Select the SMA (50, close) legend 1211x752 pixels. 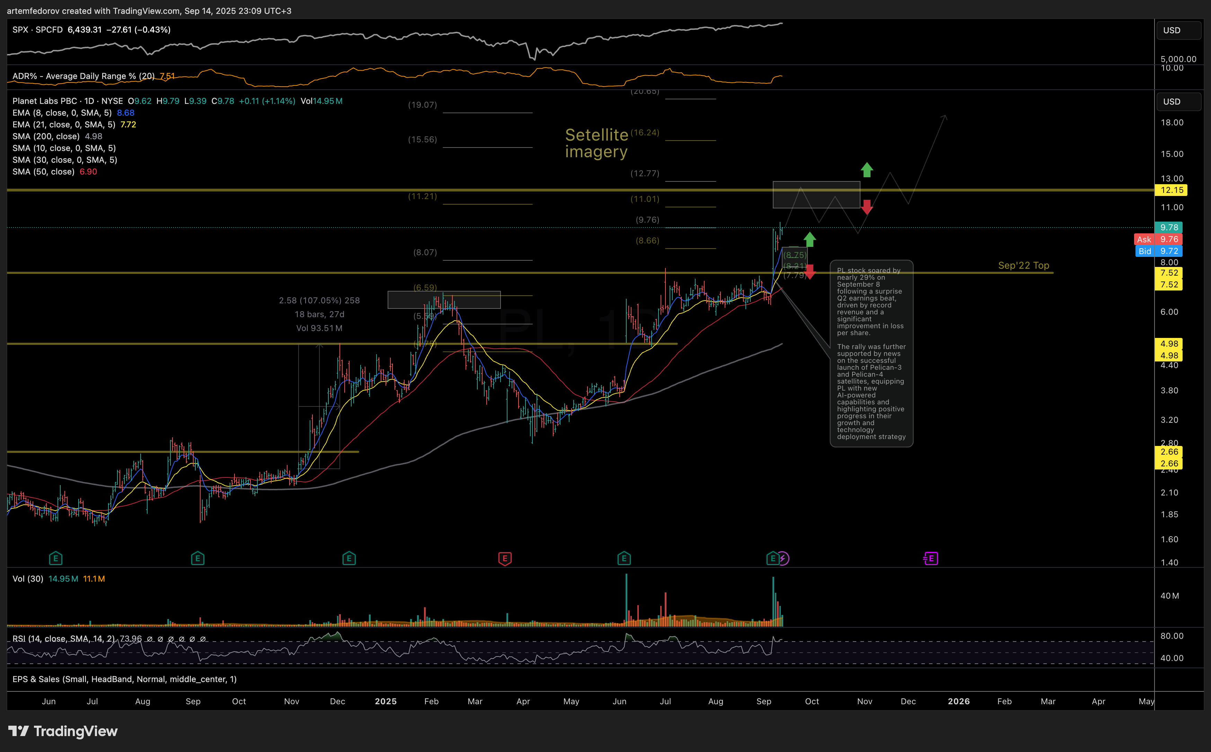tap(43, 172)
